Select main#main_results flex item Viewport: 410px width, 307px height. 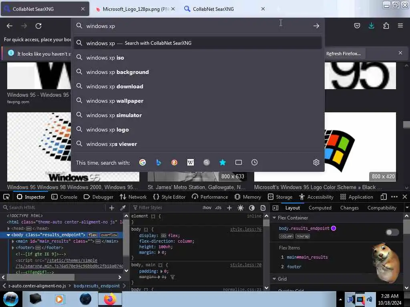(x=307, y=257)
